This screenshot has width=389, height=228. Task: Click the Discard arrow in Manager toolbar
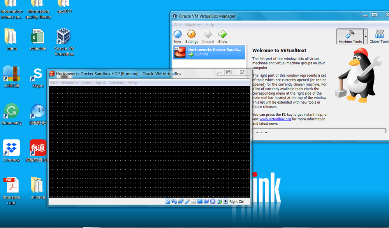point(208,36)
